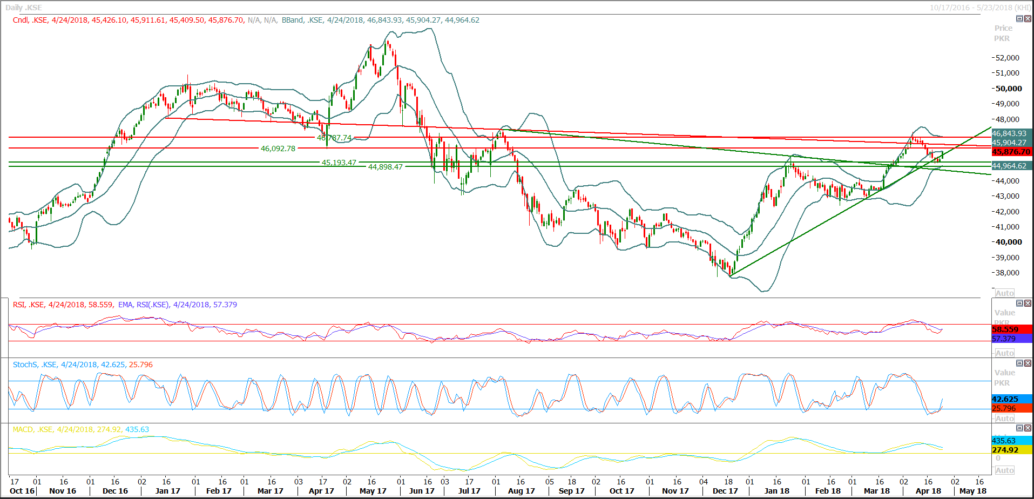Maximize the StochS indicator panel

[1019, 363]
